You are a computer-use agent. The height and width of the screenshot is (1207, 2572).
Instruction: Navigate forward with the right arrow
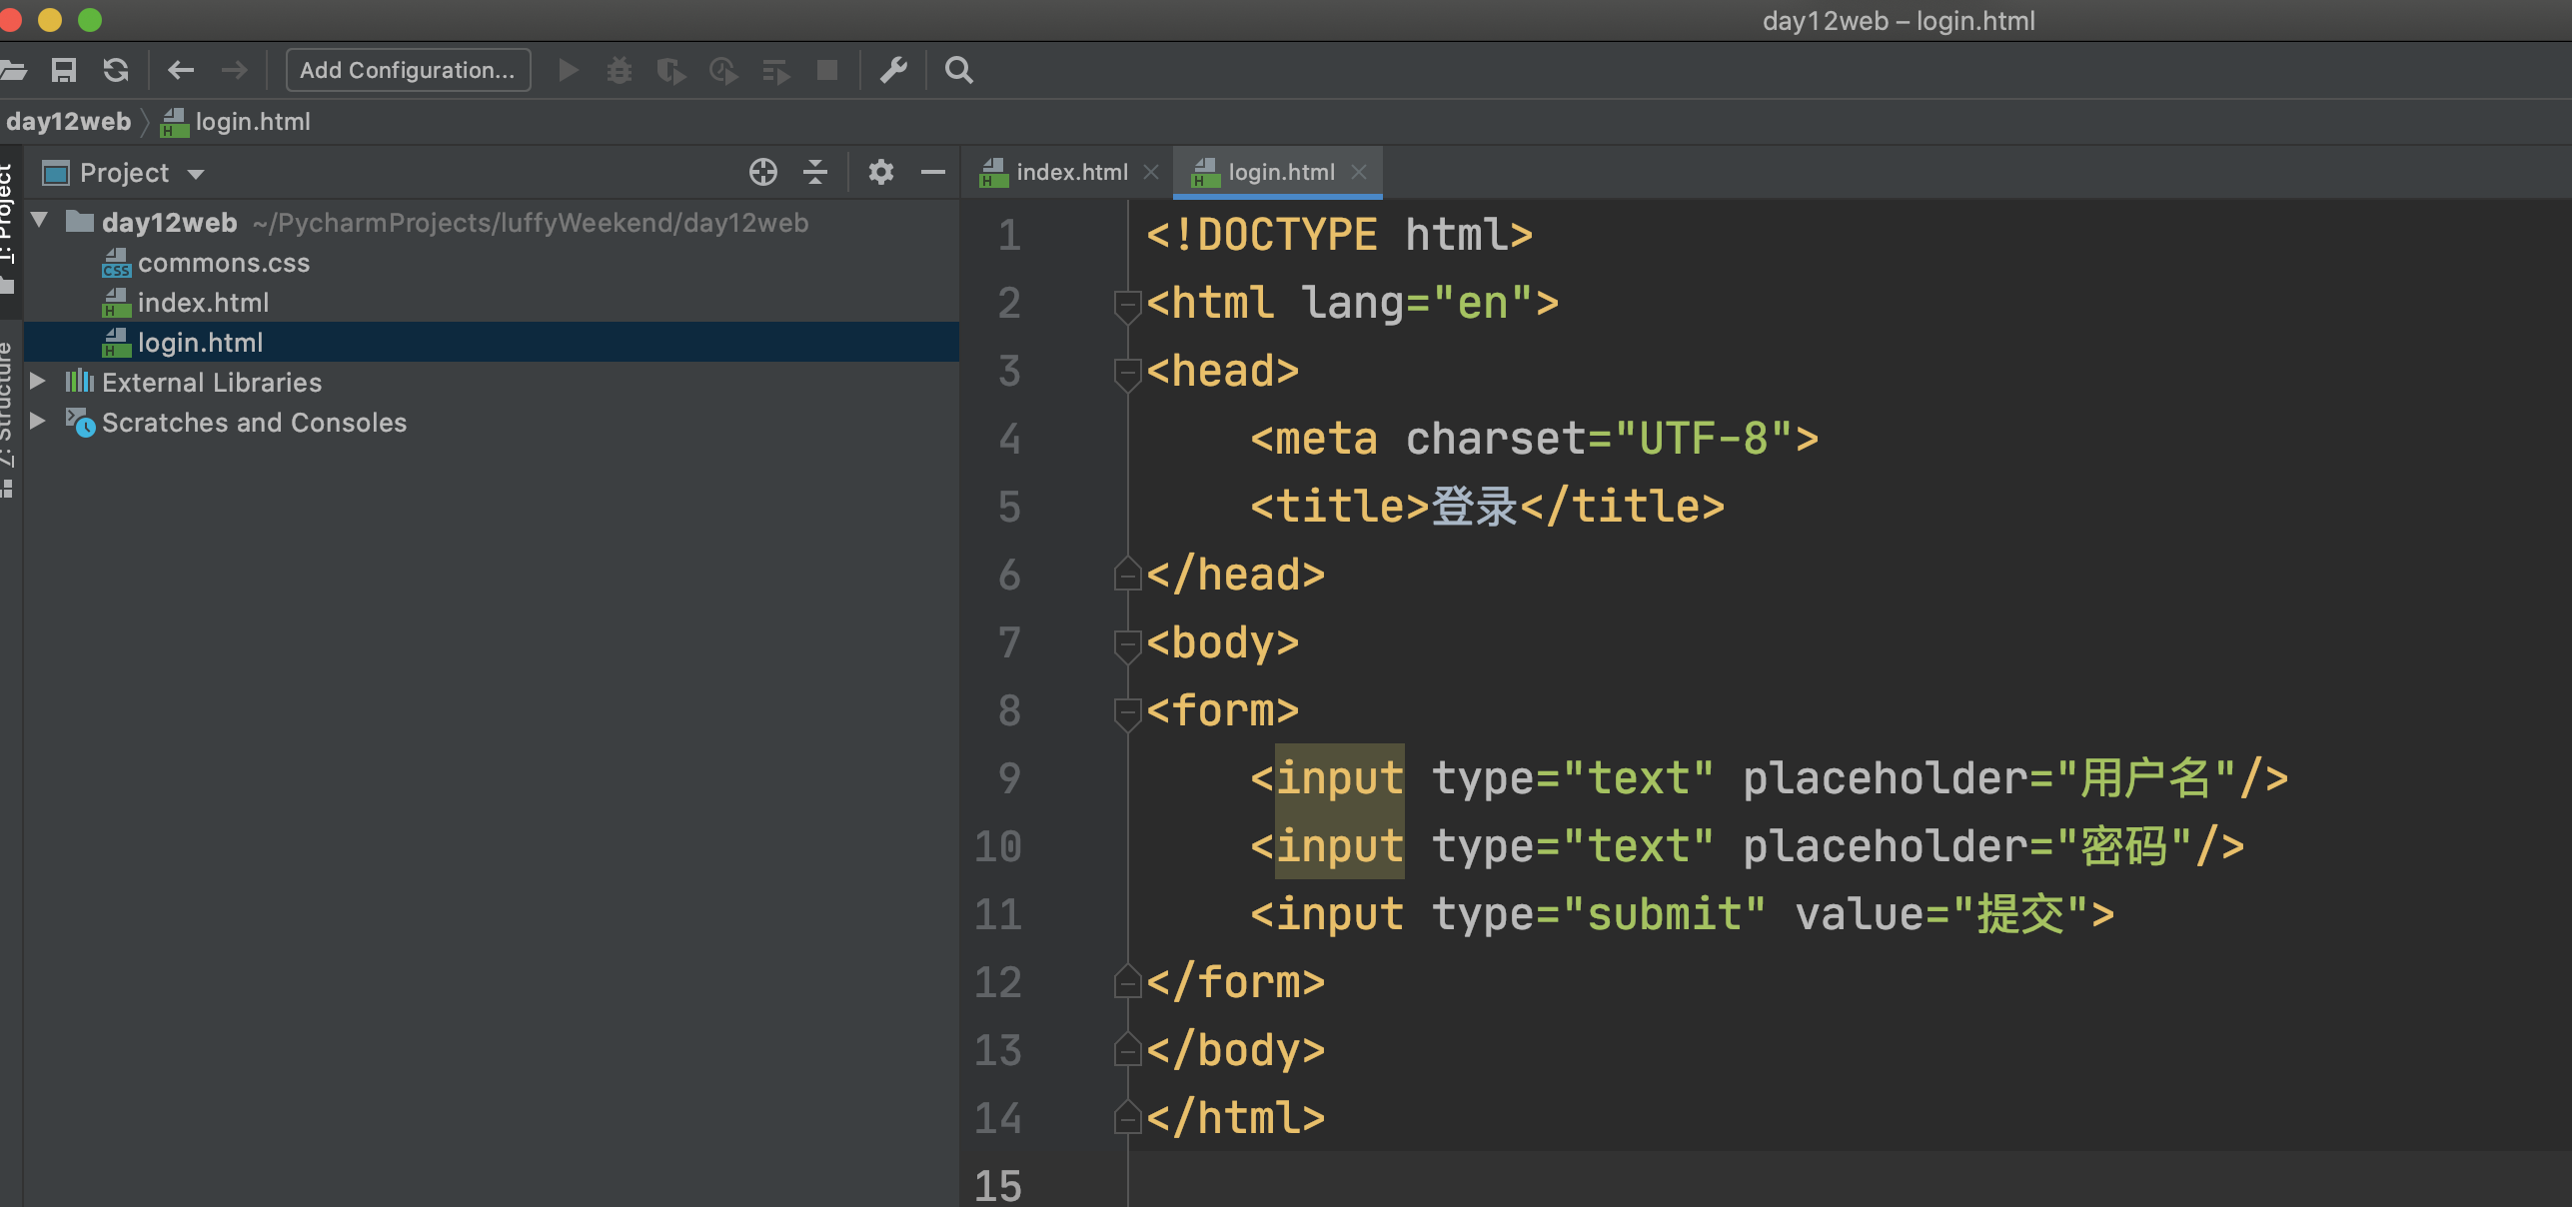(234, 70)
